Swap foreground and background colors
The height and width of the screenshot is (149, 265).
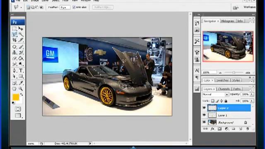(x=22, y=95)
